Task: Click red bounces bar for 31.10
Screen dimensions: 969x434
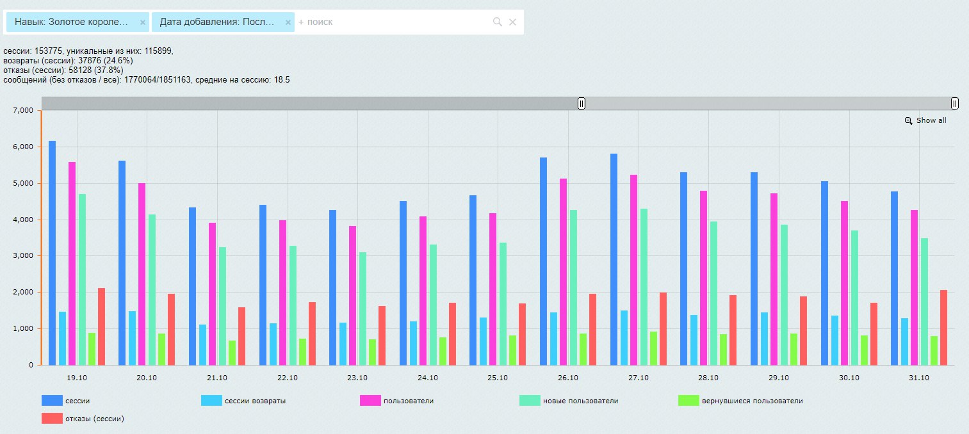Action: pyautogui.click(x=943, y=327)
